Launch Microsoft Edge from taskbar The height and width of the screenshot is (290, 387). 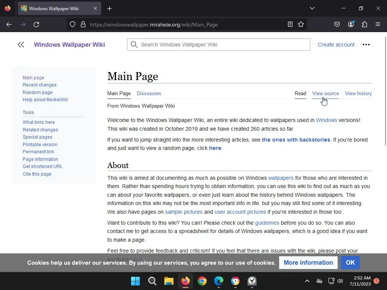[219, 281]
